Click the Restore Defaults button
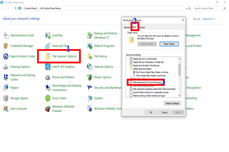The width and height of the screenshot is (229, 152). click(173, 103)
